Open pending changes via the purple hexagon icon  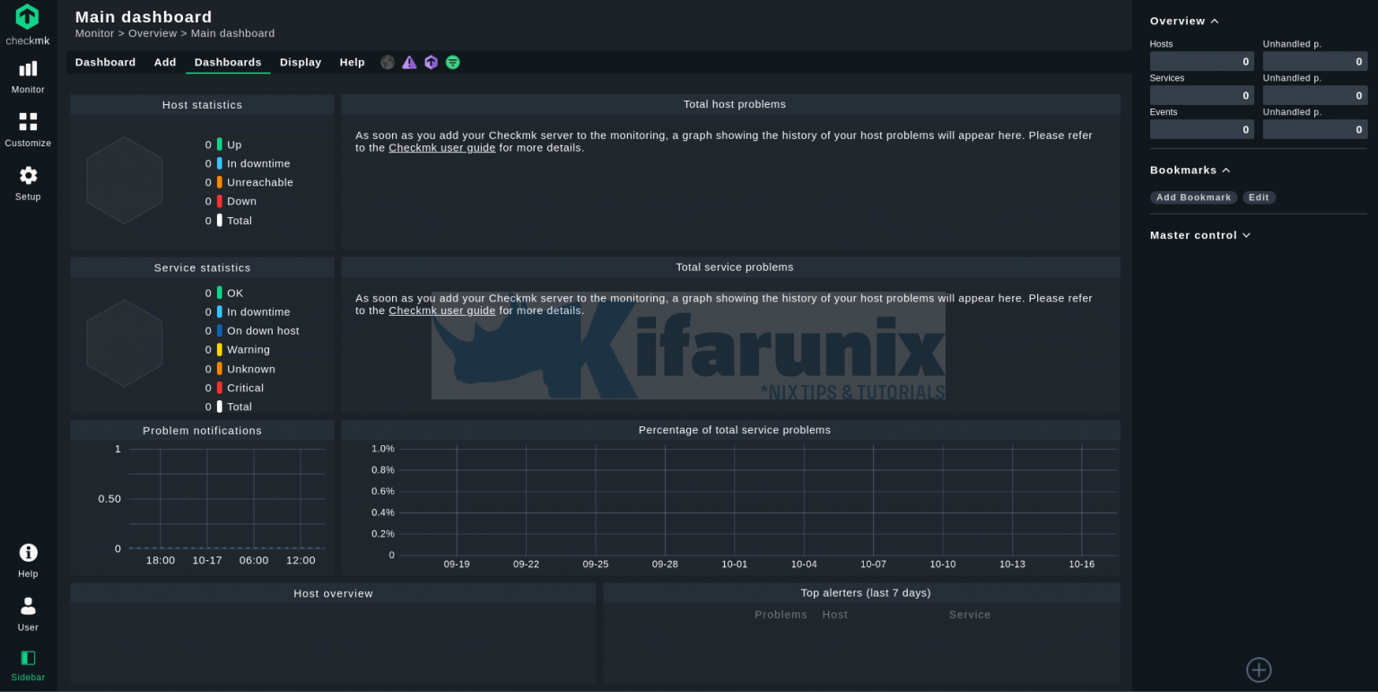click(431, 62)
